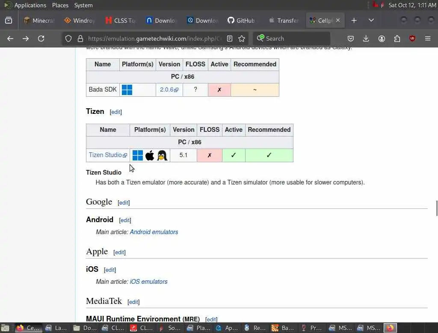Screen dimensions: 438x333
Task: Switch to the Do... folder taskbar window
Action: point(85,328)
